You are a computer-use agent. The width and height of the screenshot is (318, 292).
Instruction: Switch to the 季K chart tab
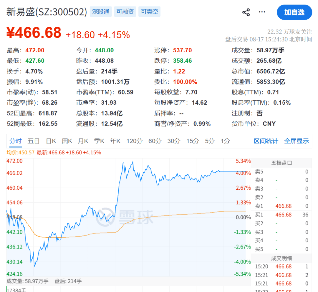[99, 141]
